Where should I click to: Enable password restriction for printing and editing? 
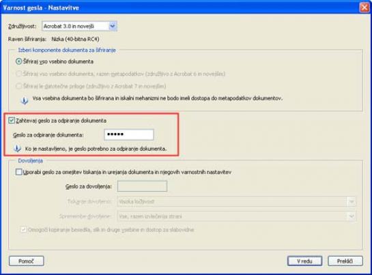pos(18,172)
